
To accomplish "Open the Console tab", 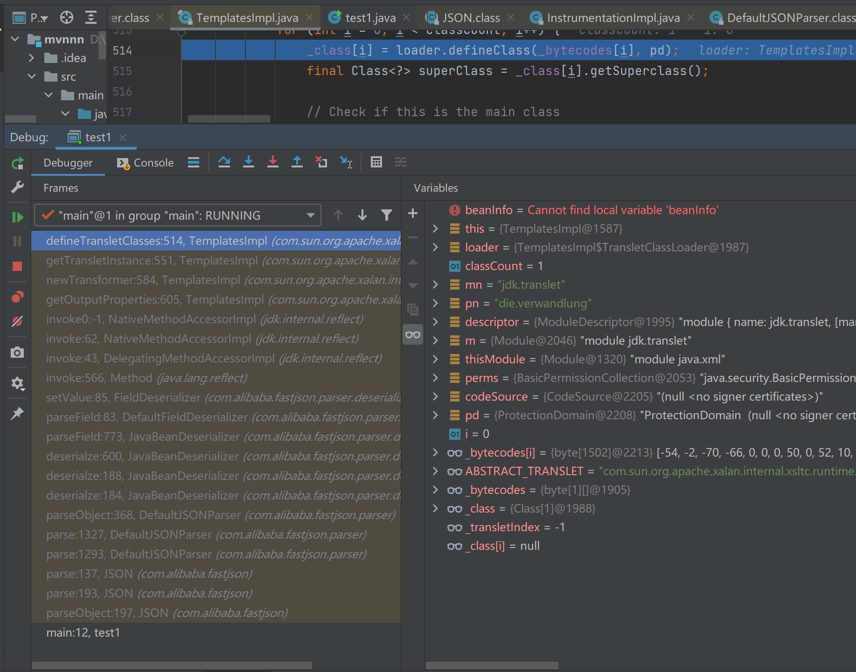I will click(x=146, y=163).
